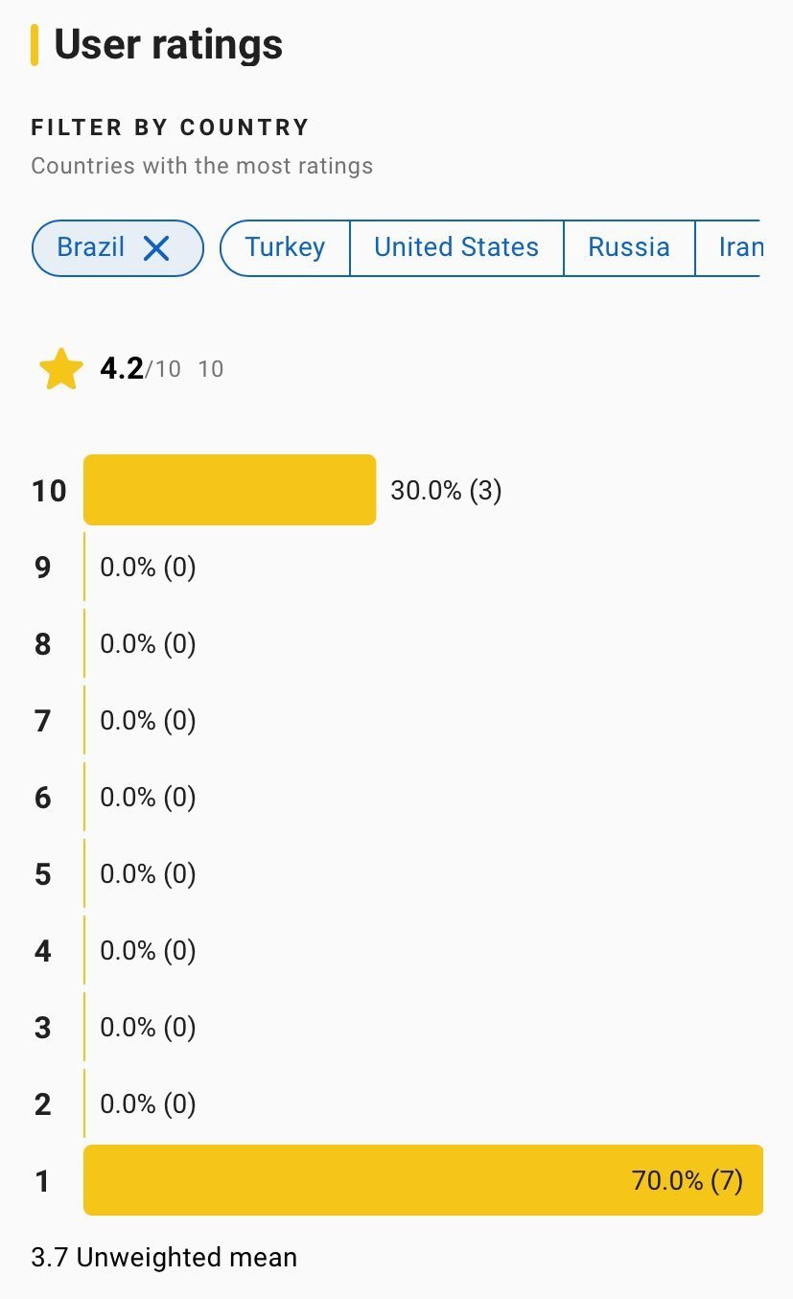This screenshot has width=793, height=1299.
Task: Remove the Brazil country filter
Action: click(155, 248)
